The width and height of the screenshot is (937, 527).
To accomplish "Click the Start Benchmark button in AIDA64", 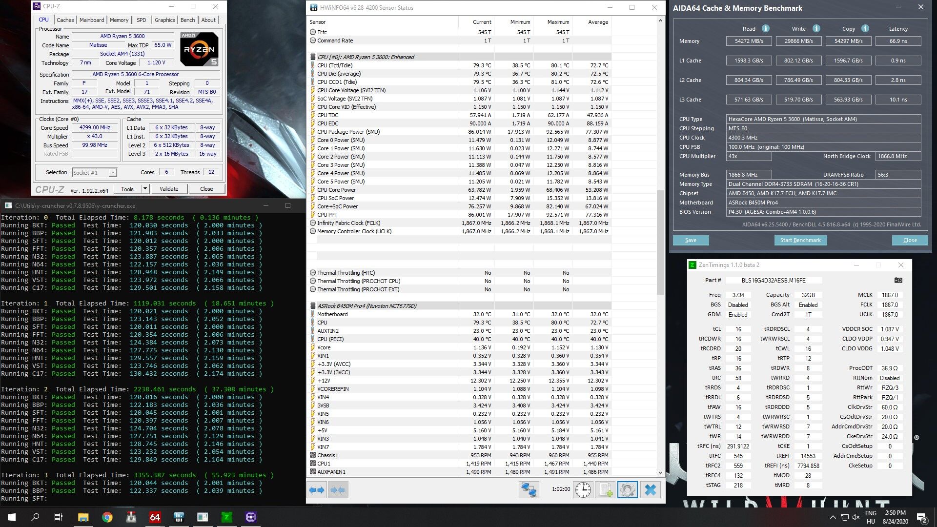I will [x=800, y=240].
